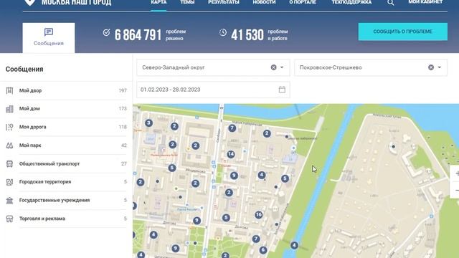Screen dimensions: 459x258
Task: Click the Общественный транспорт bus icon
Action: pos(9,164)
